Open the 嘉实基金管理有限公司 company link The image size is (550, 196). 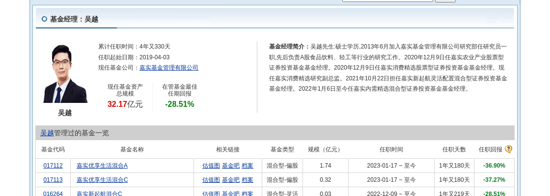[168, 68]
